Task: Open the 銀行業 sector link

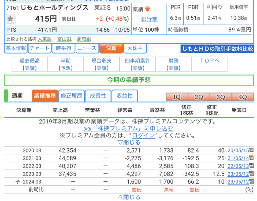Action: coord(149,19)
